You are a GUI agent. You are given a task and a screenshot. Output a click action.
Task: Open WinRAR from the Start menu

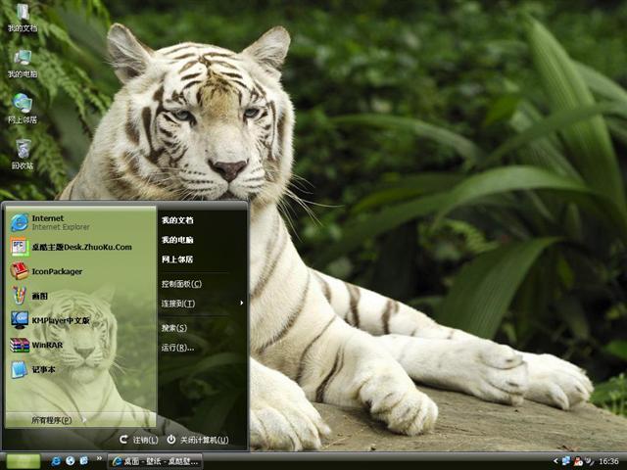[x=47, y=345]
